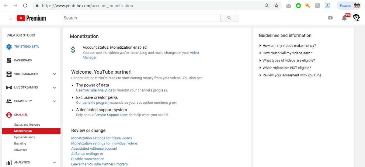Select the Monetization sidebar item
Image resolution: width=365 pixels, height=167 pixels.
[x=31, y=131]
